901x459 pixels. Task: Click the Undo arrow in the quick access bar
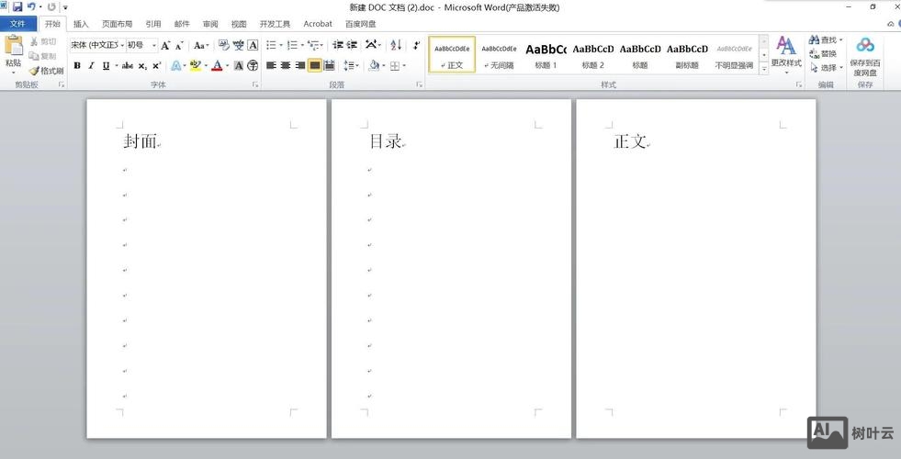point(31,7)
